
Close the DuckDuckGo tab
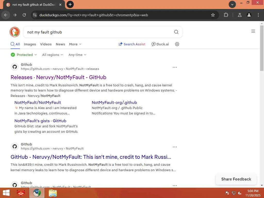pos(60,5)
